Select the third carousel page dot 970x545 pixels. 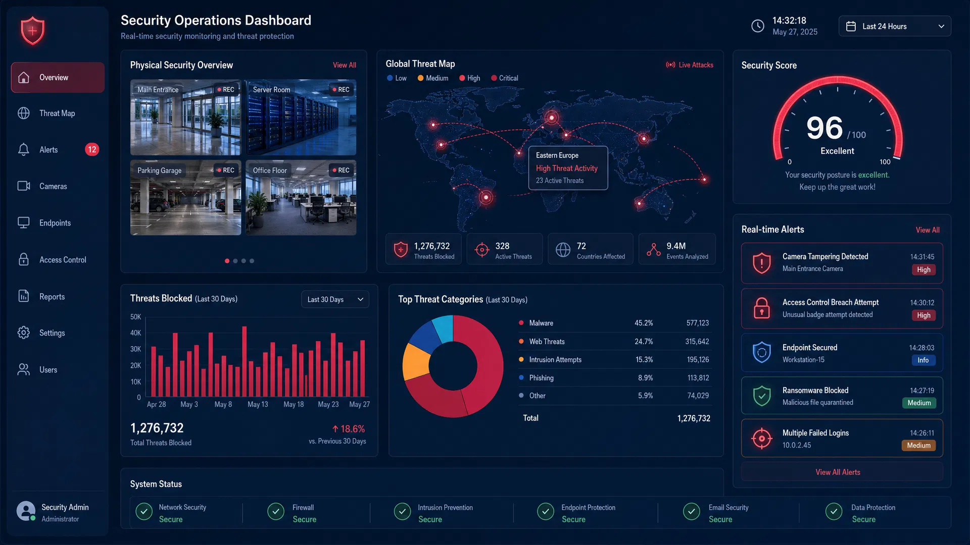click(x=244, y=261)
